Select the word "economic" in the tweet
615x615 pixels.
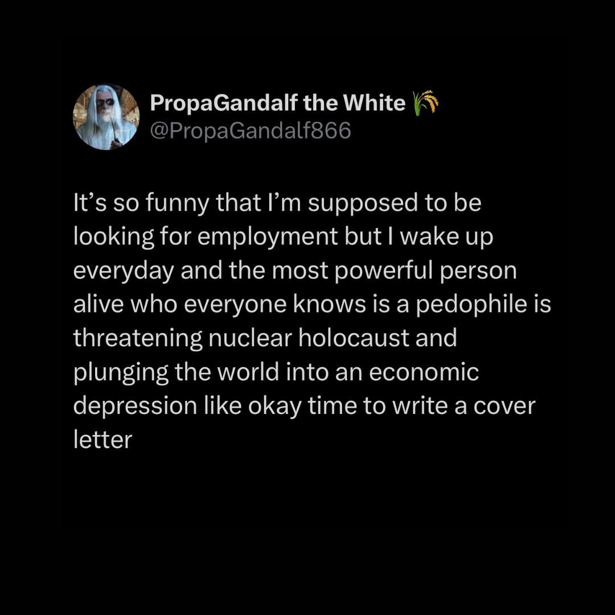(424, 372)
